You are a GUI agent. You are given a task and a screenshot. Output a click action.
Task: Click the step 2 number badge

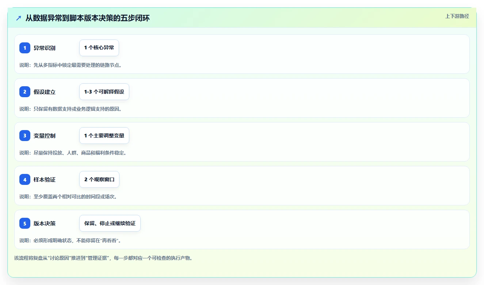coord(25,92)
